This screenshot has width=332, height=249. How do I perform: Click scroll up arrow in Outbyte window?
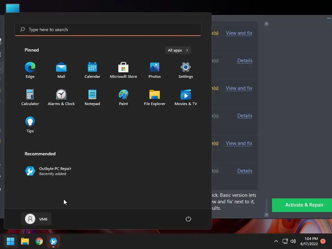click(267, 24)
